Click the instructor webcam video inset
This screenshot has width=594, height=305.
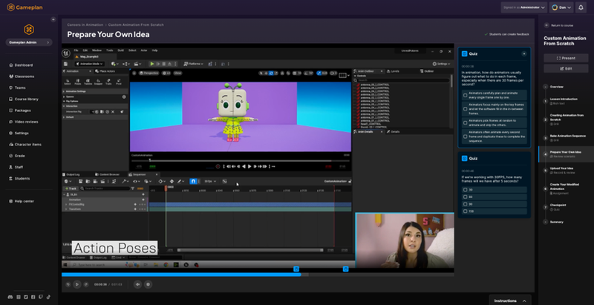click(x=405, y=240)
